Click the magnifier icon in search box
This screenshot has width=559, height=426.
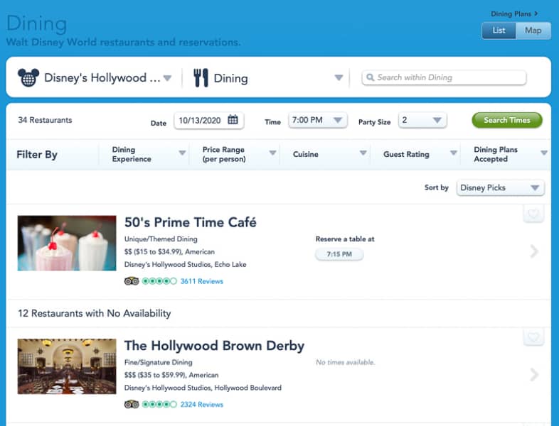pos(370,77)
